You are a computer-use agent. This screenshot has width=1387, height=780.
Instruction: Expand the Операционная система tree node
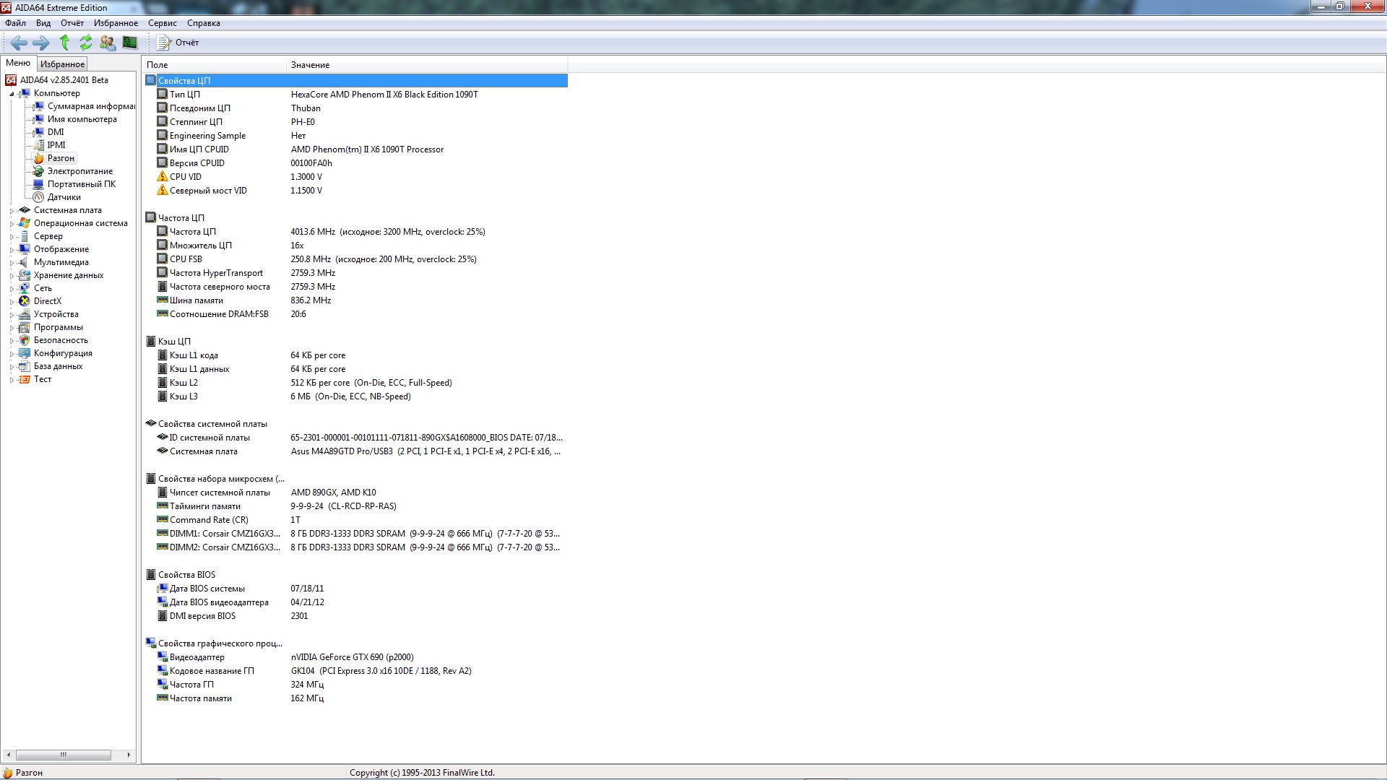point(12,224)
